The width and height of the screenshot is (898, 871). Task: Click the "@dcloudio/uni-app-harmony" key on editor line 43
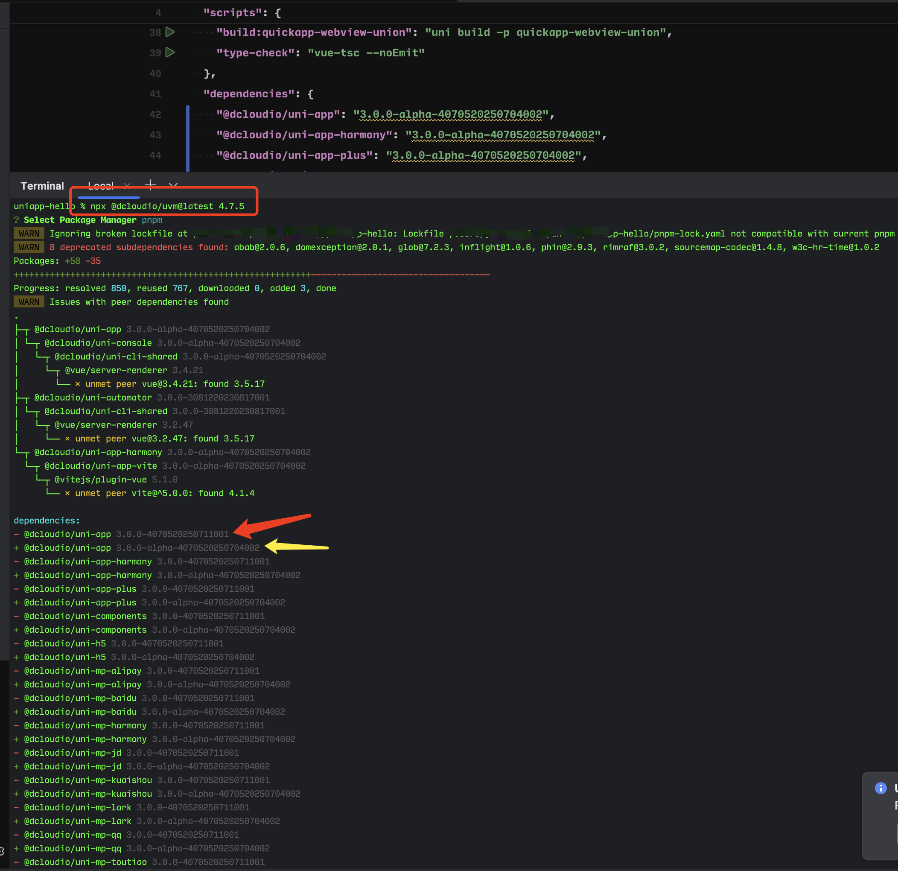pyautogui.click(x=304, y=135)
